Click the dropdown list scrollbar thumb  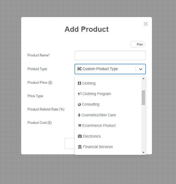143,98
